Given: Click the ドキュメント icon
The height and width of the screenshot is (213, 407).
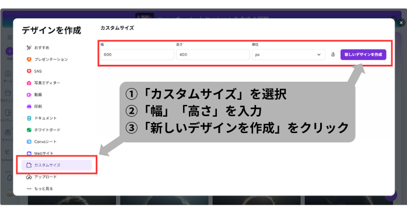Looking at the screenshot, I should click(x=29, y=118).
